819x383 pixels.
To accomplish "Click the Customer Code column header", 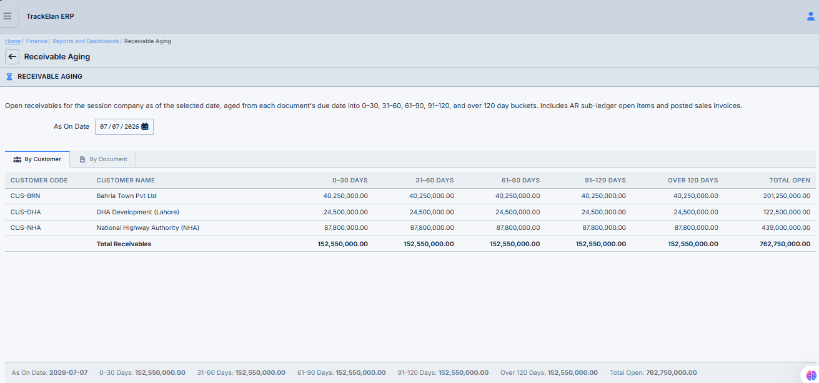I will coord(39,181).
